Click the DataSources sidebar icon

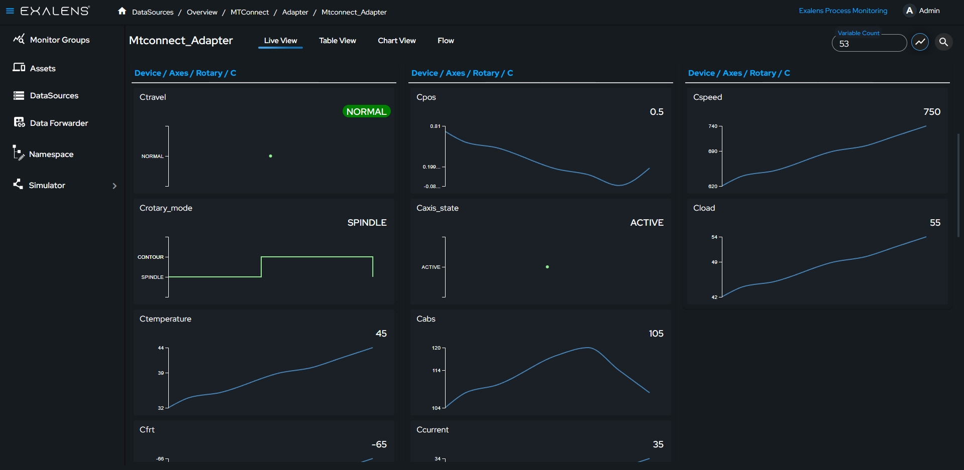tap(19, 95)
